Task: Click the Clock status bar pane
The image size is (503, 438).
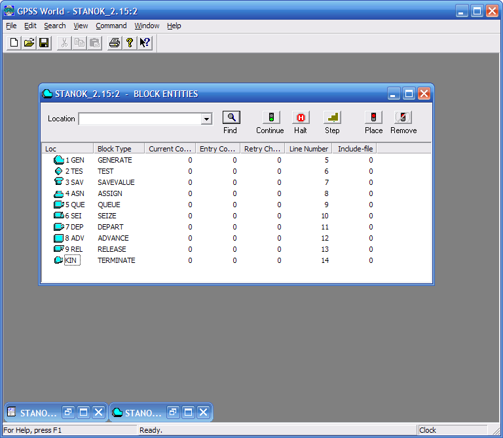Action: click(453, 430)
